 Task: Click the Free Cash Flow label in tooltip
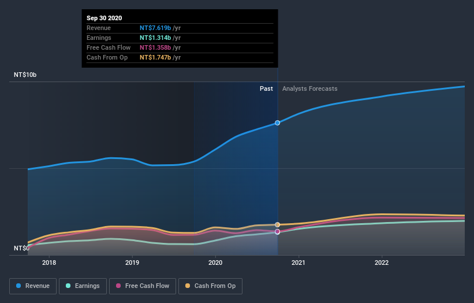point(109,47)
